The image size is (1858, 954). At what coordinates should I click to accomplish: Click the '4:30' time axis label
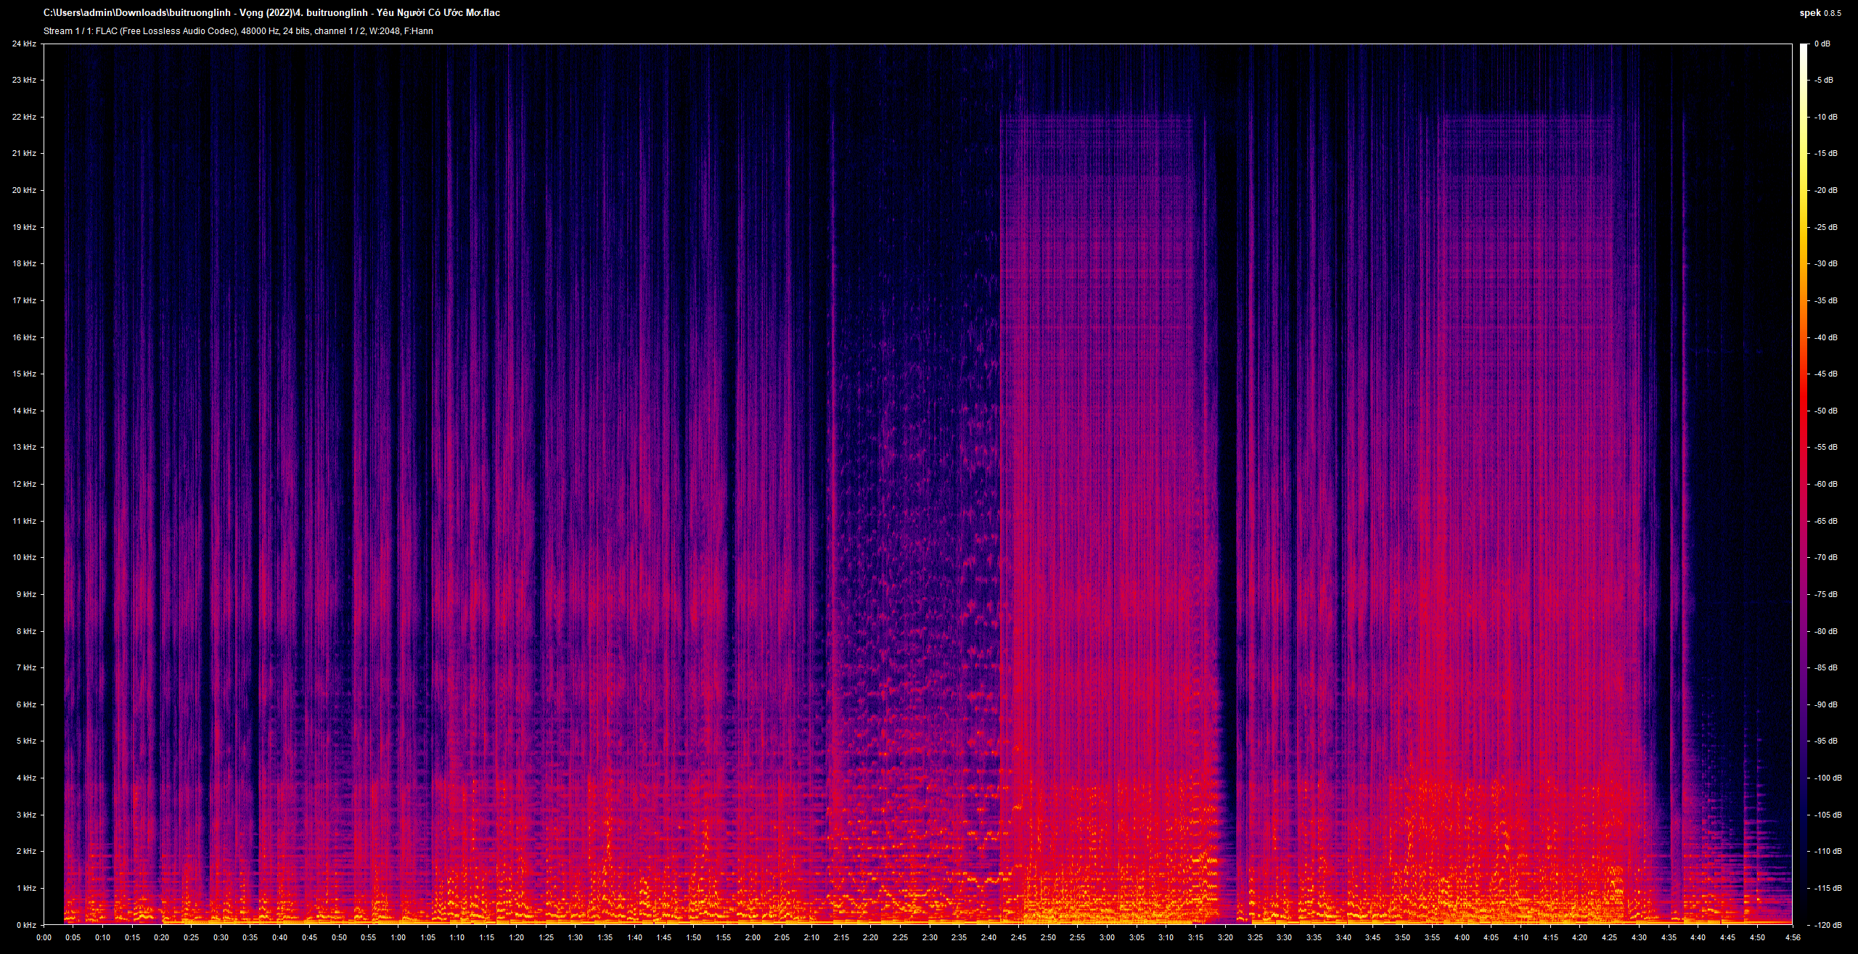[x=1639, y=937]
